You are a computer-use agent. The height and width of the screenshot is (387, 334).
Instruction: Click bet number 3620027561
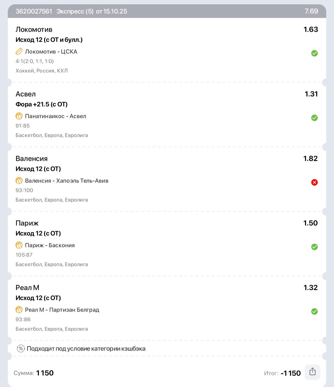pyautogui.click(x=34, y=11)
